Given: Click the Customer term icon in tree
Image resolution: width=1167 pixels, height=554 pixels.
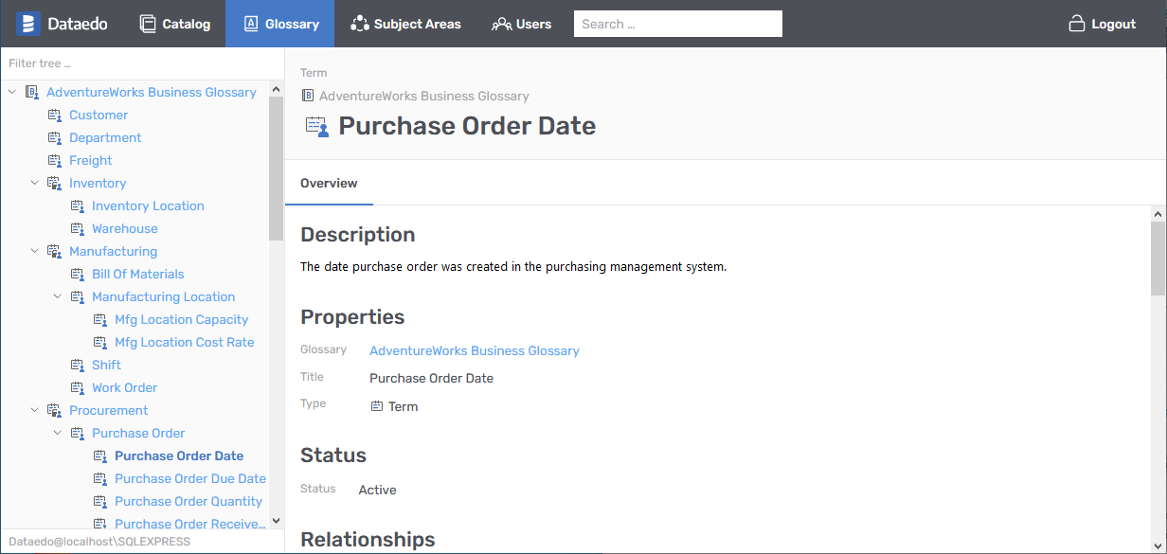Looking at the screenshot, I should point(55,115).
